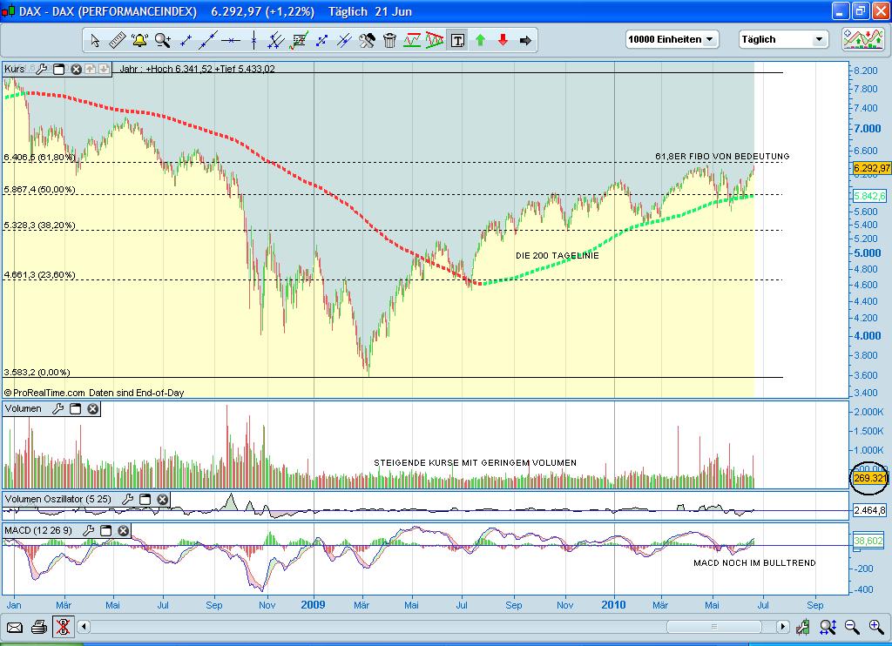
Task: Close the MACD panel
Action: tap(124, 530)
